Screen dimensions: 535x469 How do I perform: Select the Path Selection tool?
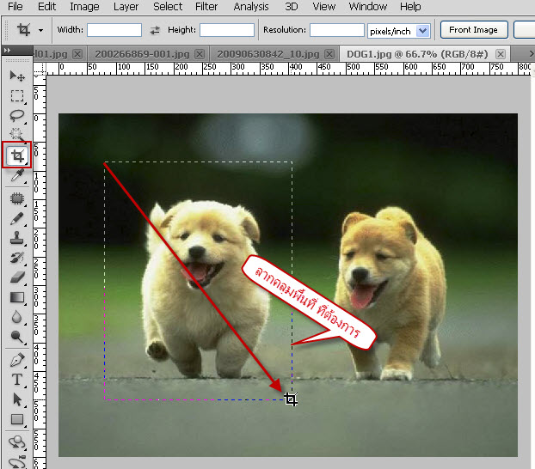(17, 399)
